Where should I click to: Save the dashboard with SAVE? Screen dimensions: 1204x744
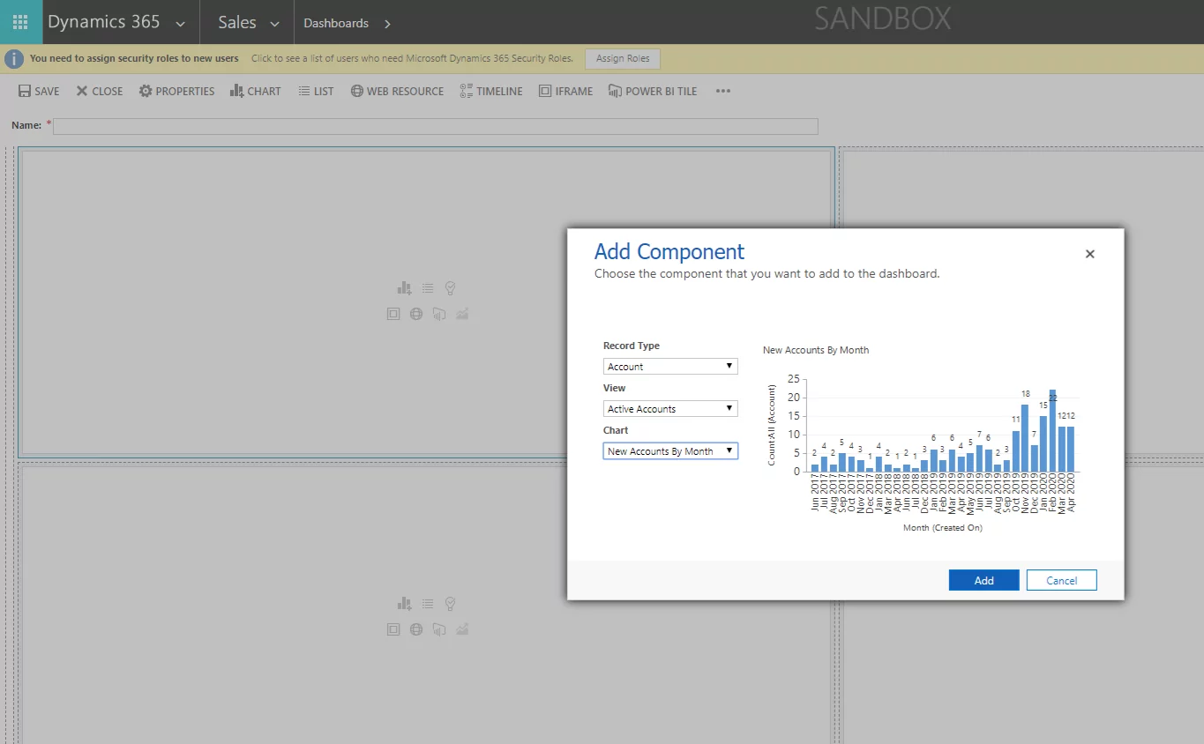(x=39, y=91)
